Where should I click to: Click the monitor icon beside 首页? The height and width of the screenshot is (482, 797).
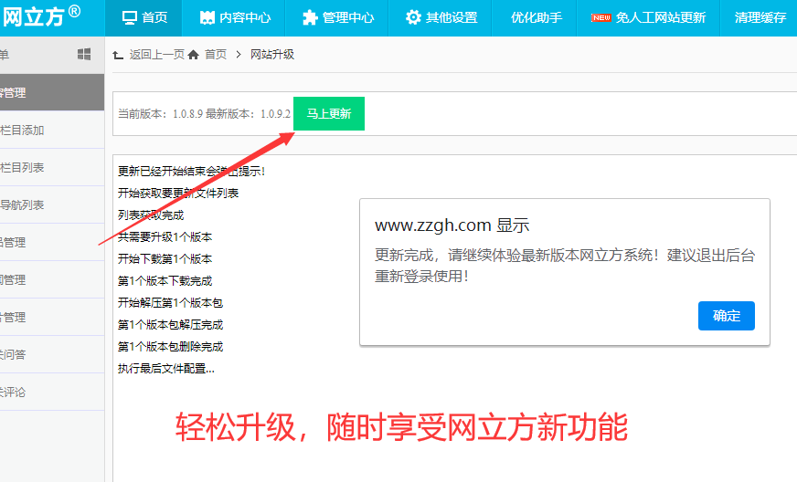(x=130, y=17)
